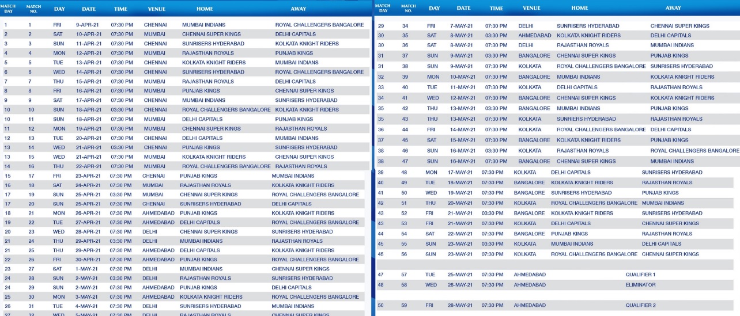Select the 30-APR-21 date cell
Viewport: 740px width, 316px height.
pos(87,260)
